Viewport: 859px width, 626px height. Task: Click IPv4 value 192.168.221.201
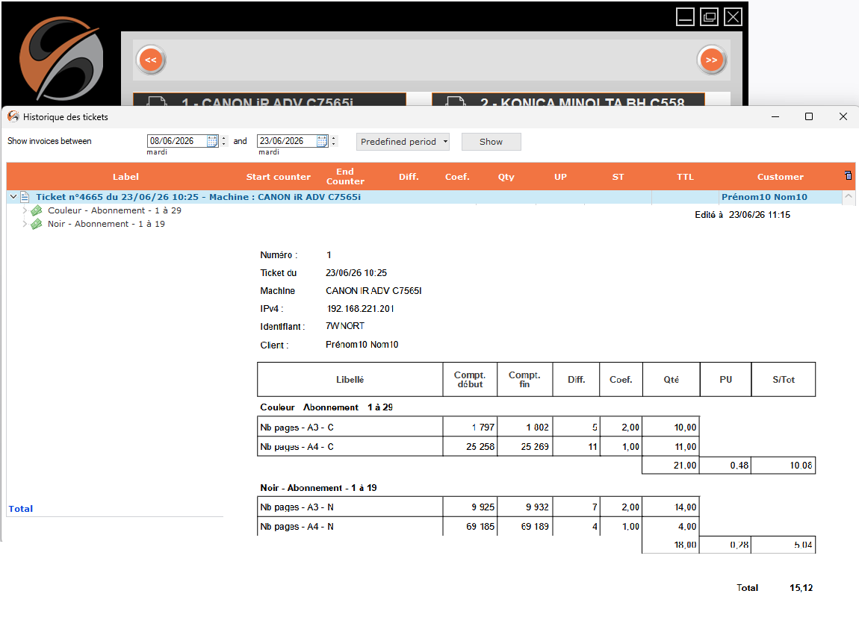[x=360, y=309]
